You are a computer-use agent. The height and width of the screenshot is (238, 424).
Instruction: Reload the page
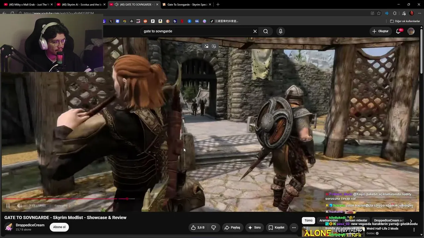click(x=12, y=13)
